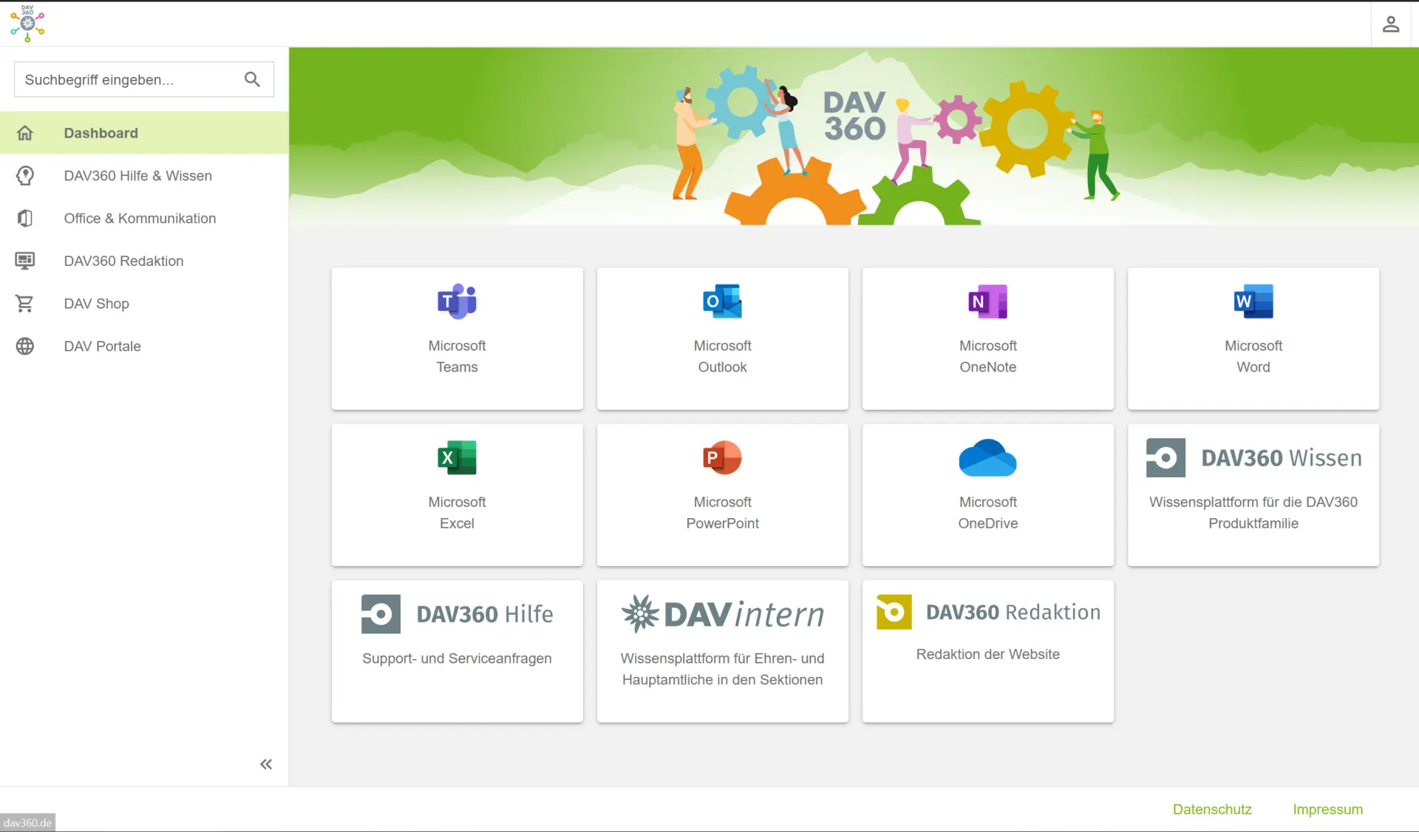Open the DAV intern Wissensplattform card
The height and width of the screenshot is (832, 1419).
click(722, 650)
